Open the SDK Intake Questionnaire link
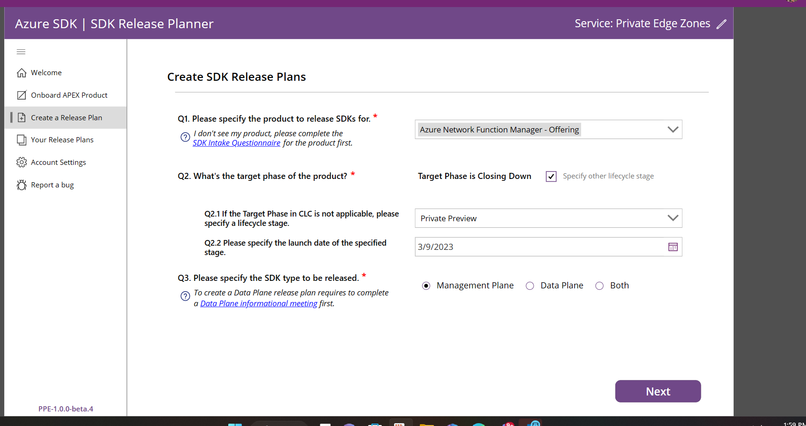The height and width of the screenshot is (426, 806). [x=236, y=143]
